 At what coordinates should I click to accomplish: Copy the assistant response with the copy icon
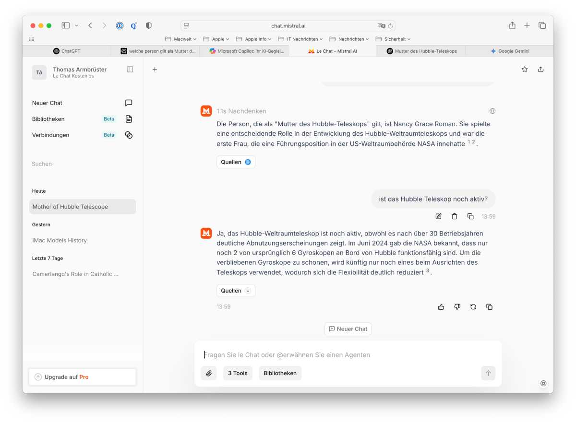click(x=489, y=307)
